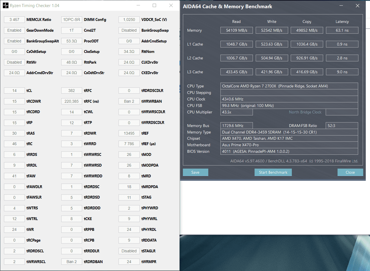Click the tRCDWR label text

click(34, 101)
